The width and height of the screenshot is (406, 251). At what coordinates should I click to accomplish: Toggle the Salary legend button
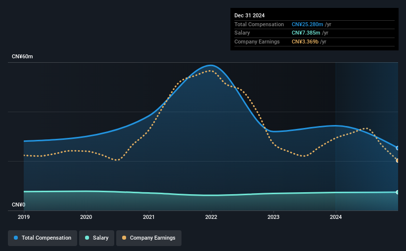pos(96,238)
